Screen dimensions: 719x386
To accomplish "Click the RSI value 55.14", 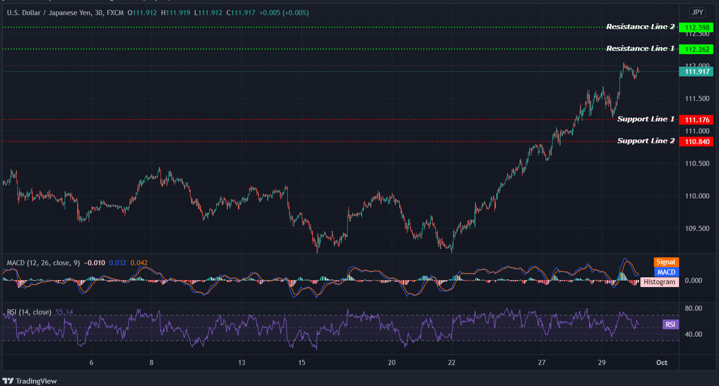I will tap(64, 312).
